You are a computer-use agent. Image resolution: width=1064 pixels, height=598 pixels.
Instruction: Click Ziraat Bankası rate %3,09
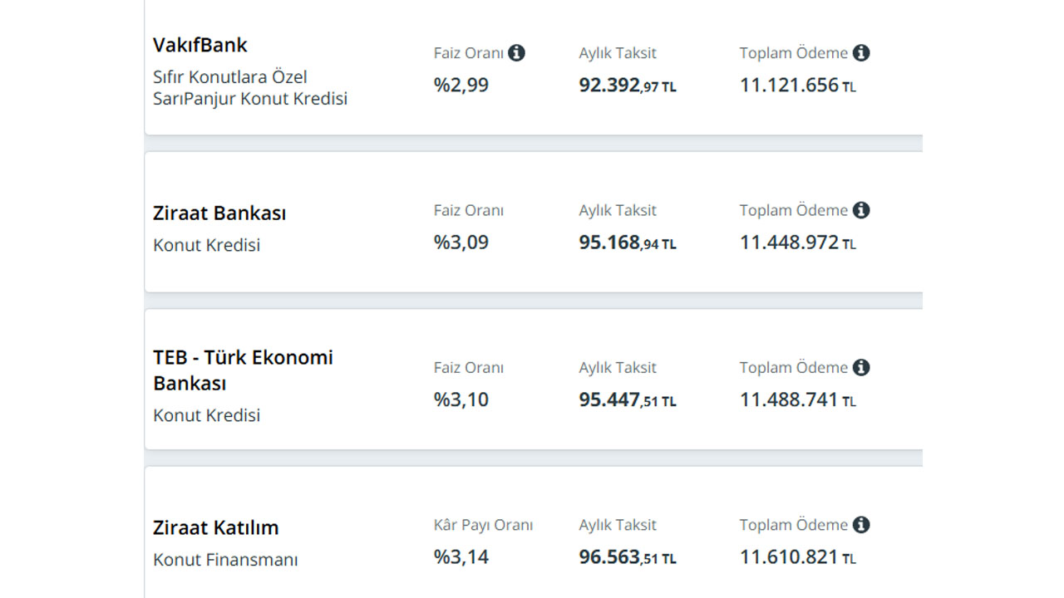point(461,243)
